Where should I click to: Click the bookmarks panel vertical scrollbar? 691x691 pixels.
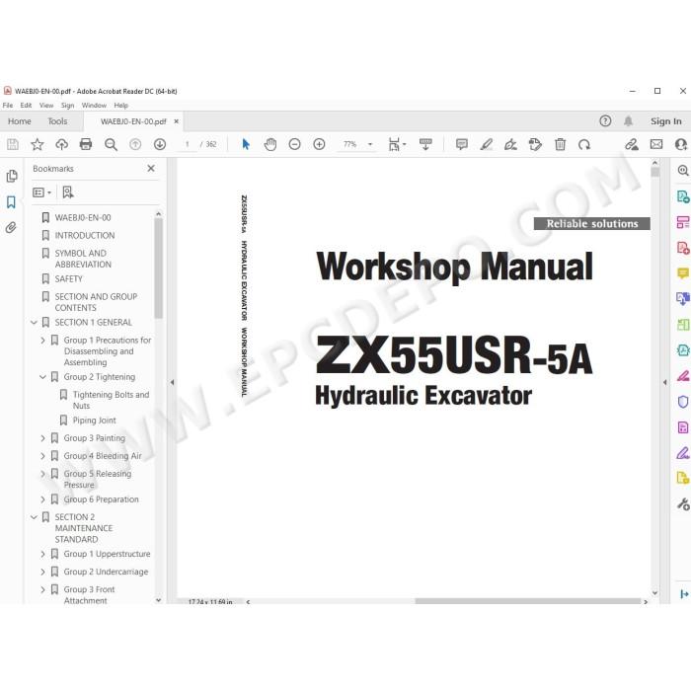click(x=159, y=268)
